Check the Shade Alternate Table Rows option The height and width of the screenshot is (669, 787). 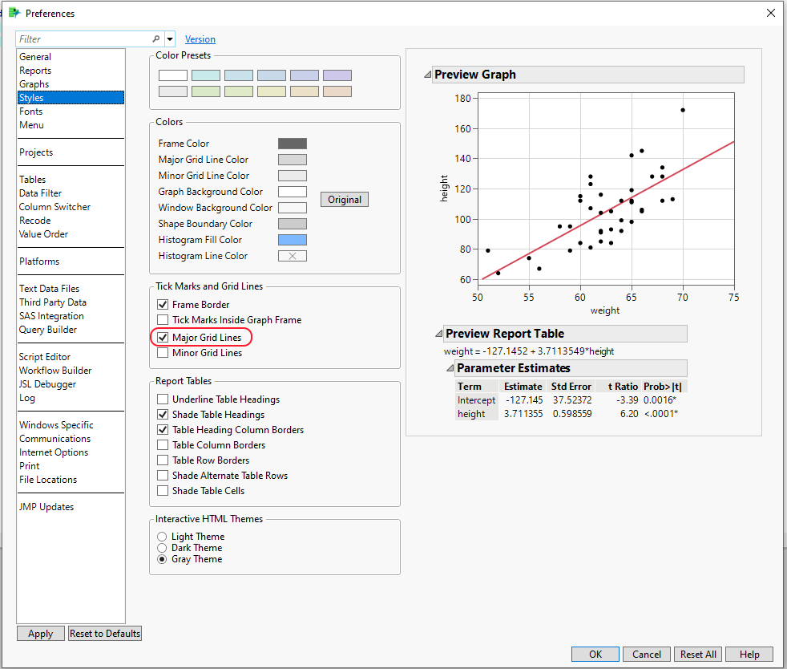tap(163, 475)
